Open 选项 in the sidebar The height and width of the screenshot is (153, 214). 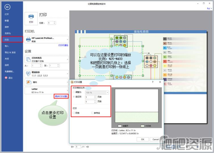click(7, 65)
